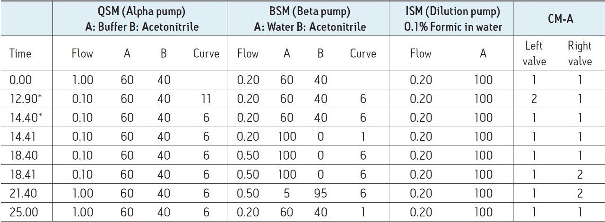Select the Time column header
Image resolution: width=605 pixels, height=222 pixels.
pyautogui.click(x=20, y=53)
